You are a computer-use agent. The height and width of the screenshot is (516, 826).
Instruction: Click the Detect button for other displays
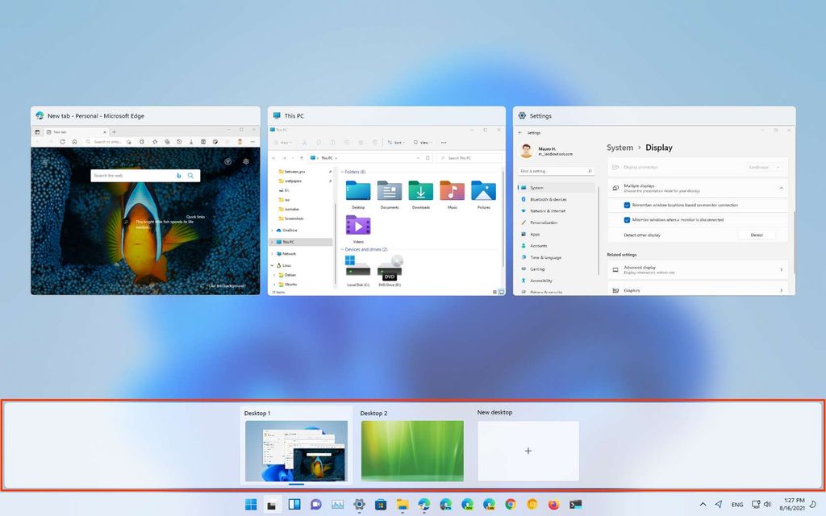[x=757, y=235]
